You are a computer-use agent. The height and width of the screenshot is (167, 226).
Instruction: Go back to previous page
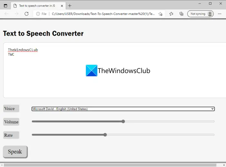pyautogui.click(x=7, y=14)
